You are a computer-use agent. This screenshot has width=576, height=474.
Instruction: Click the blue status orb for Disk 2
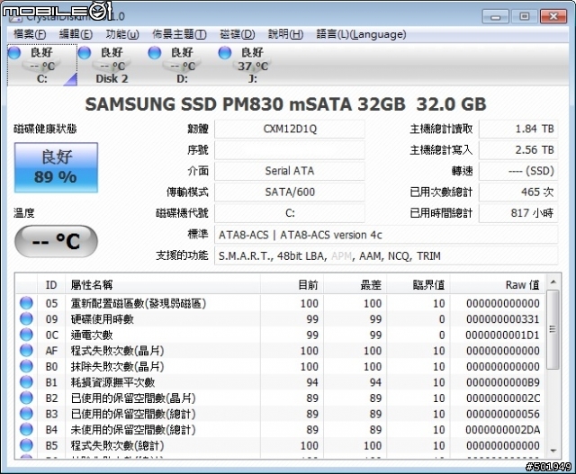(x=85, y=52)
